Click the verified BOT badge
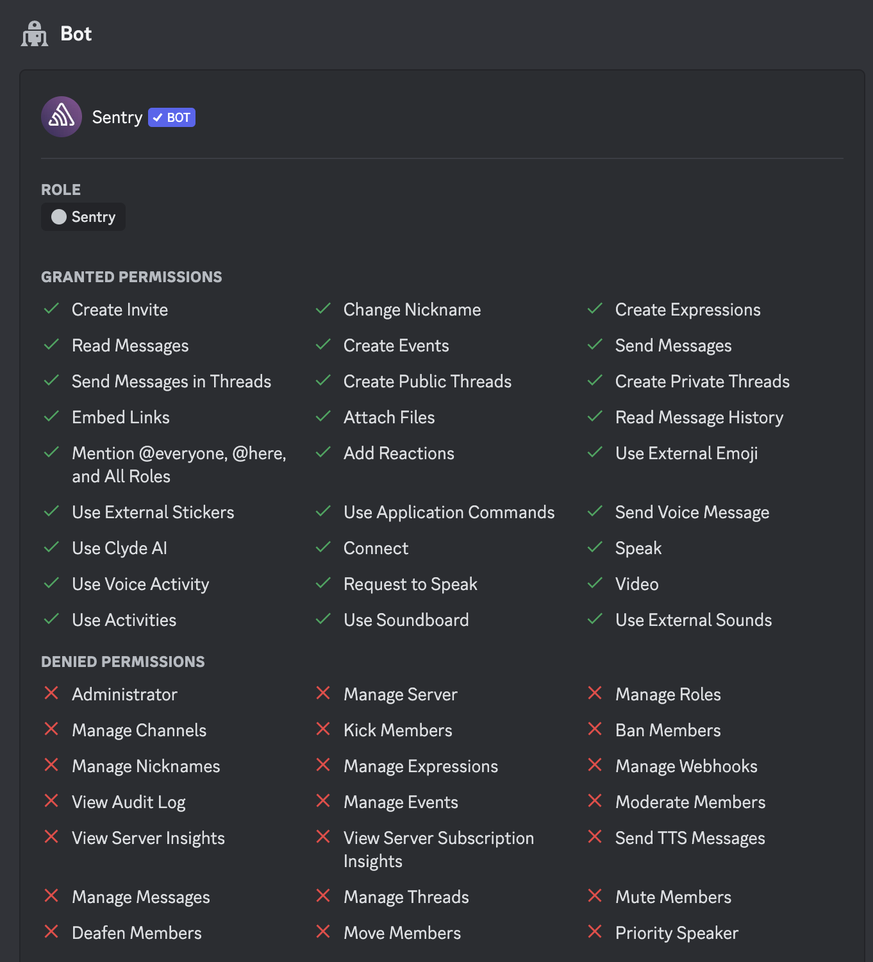 172,117
